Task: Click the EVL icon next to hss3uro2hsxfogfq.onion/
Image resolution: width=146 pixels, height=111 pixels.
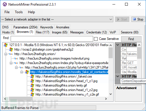Action: point(11,54)
